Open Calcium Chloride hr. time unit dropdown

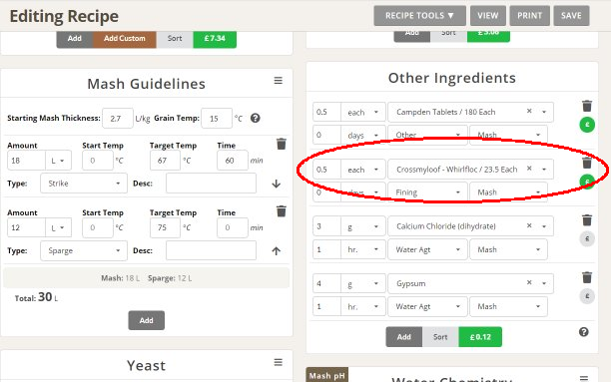coord(363,249)
